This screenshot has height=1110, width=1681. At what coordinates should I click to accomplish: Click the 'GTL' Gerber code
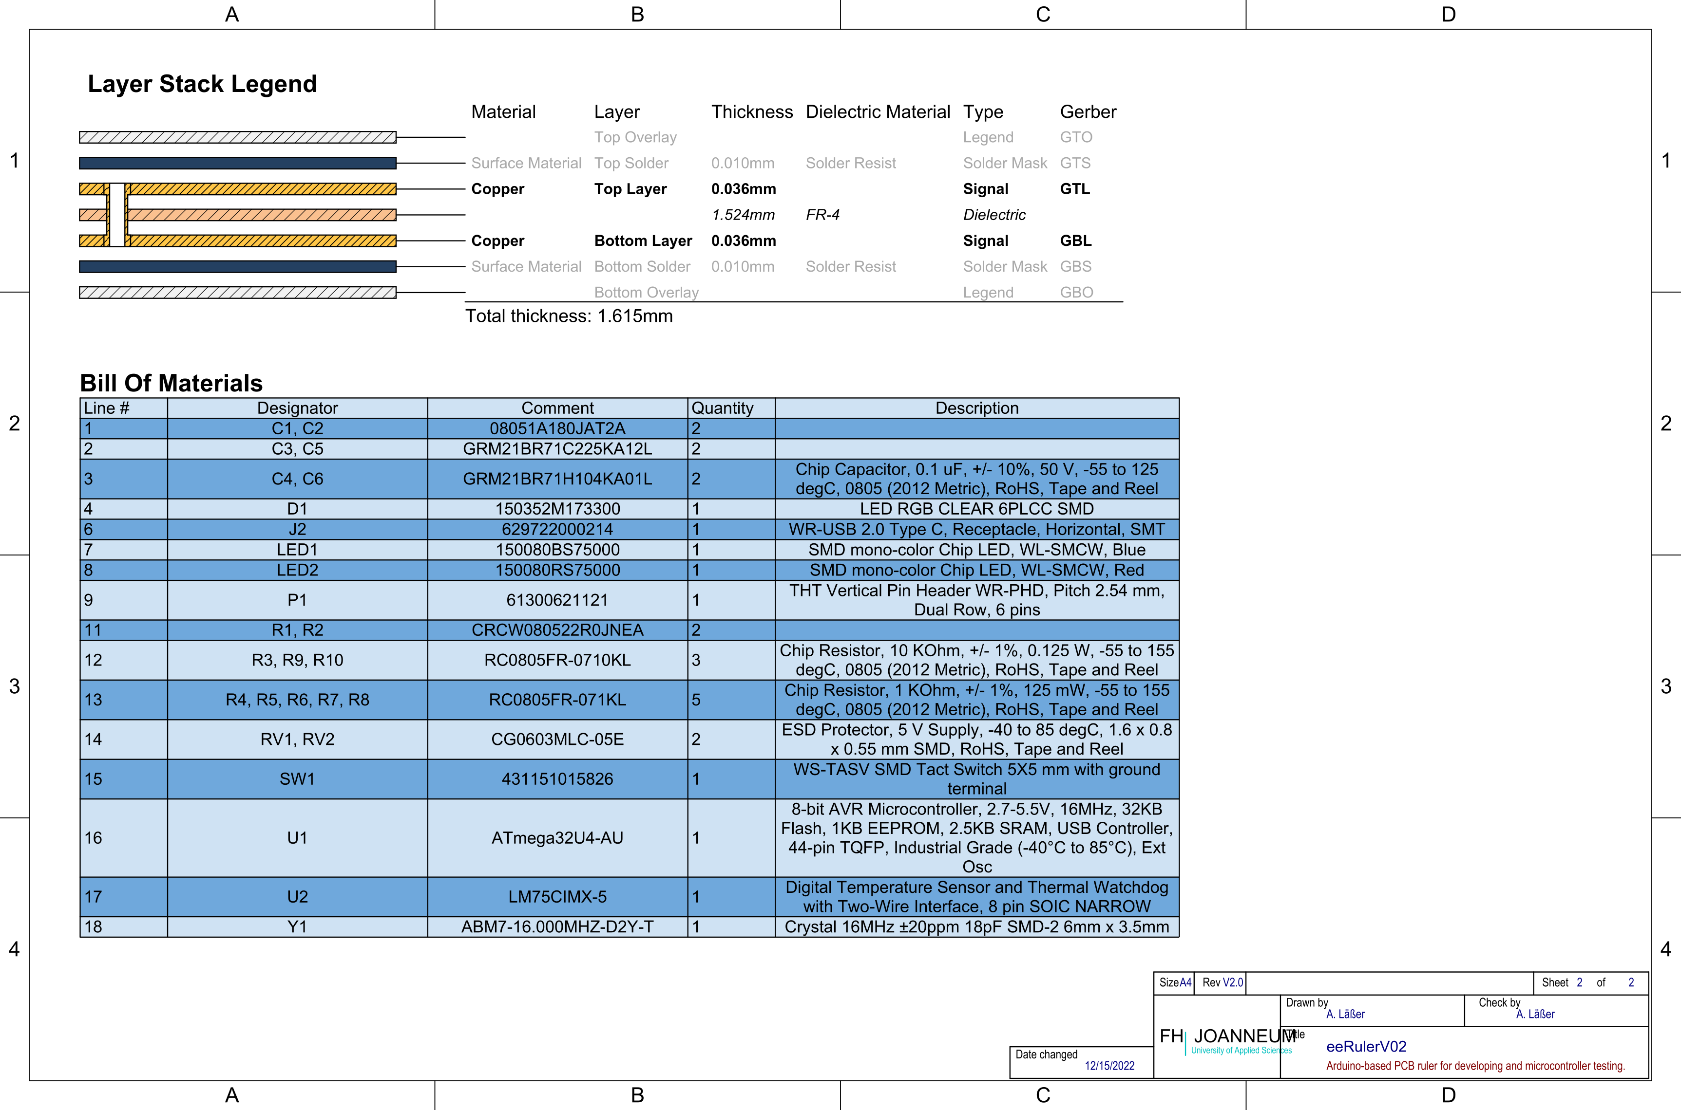coord(1074,189)
